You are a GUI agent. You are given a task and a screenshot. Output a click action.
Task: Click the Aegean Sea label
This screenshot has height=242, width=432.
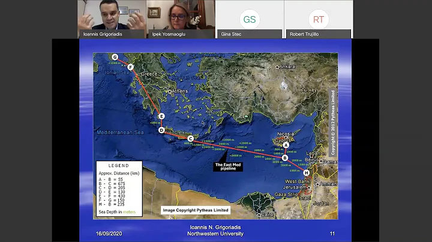tap(185, 78)
